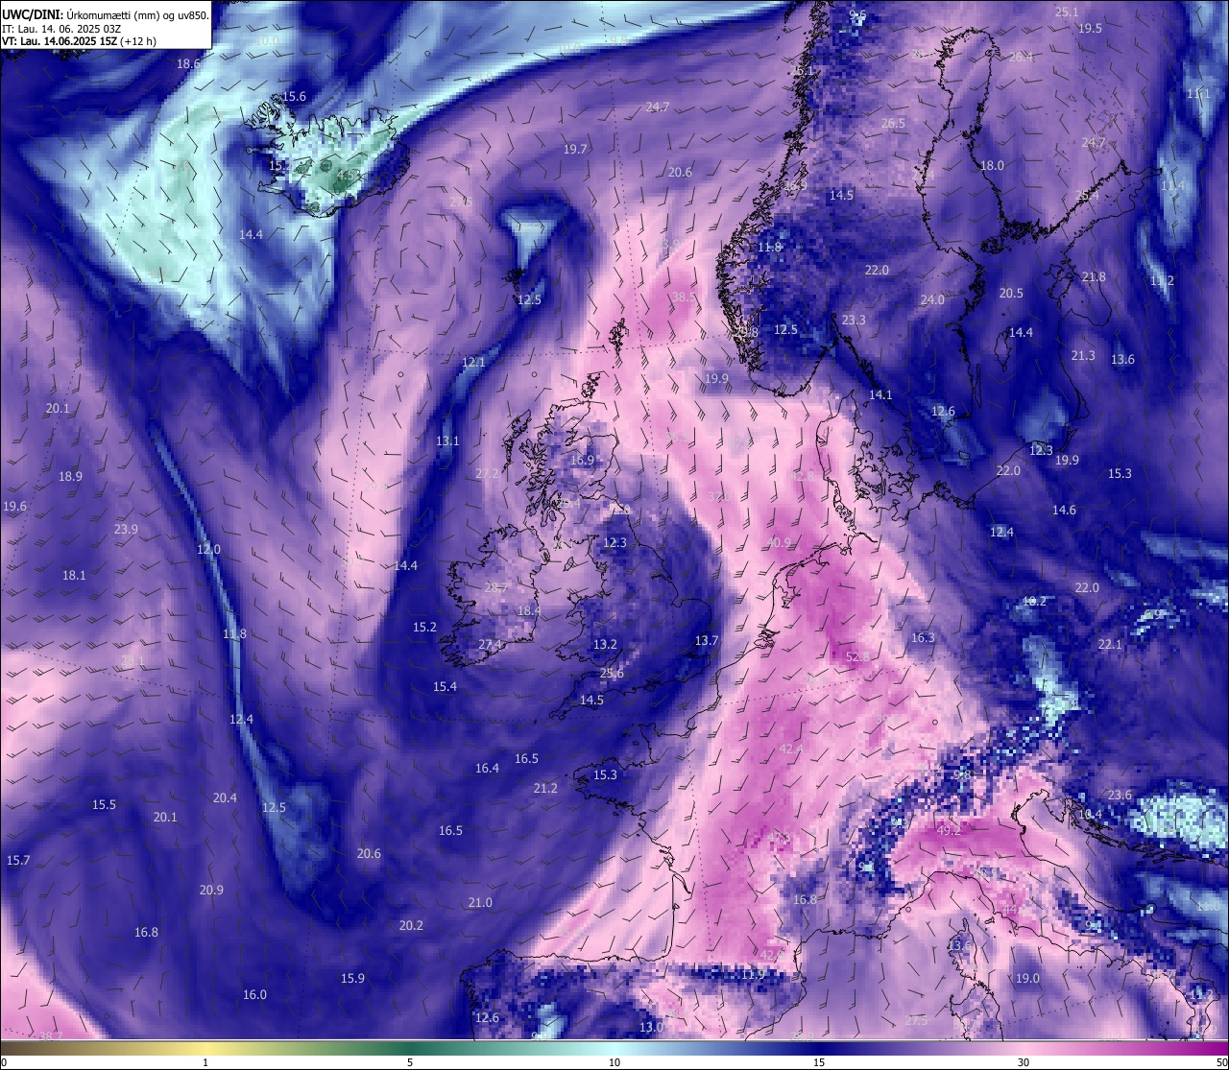This screenshot has width=1229, height=1070.
Task: Click the 49.2 value near the Alps
Action: (949, 831)
